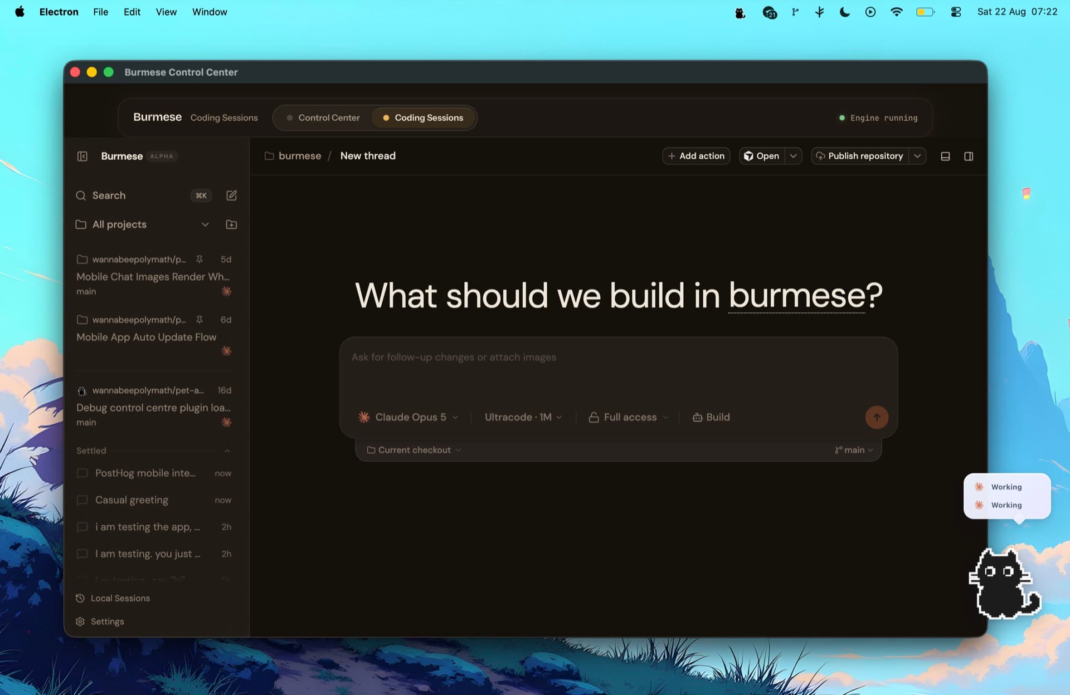Click the pin icon on Mobile Chat Images thread

[200, 259]
